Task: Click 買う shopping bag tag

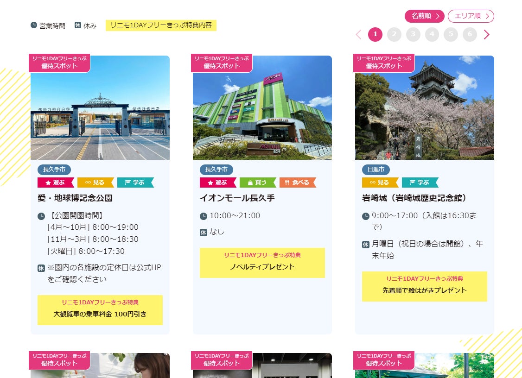Action: (x=258, y=183)
